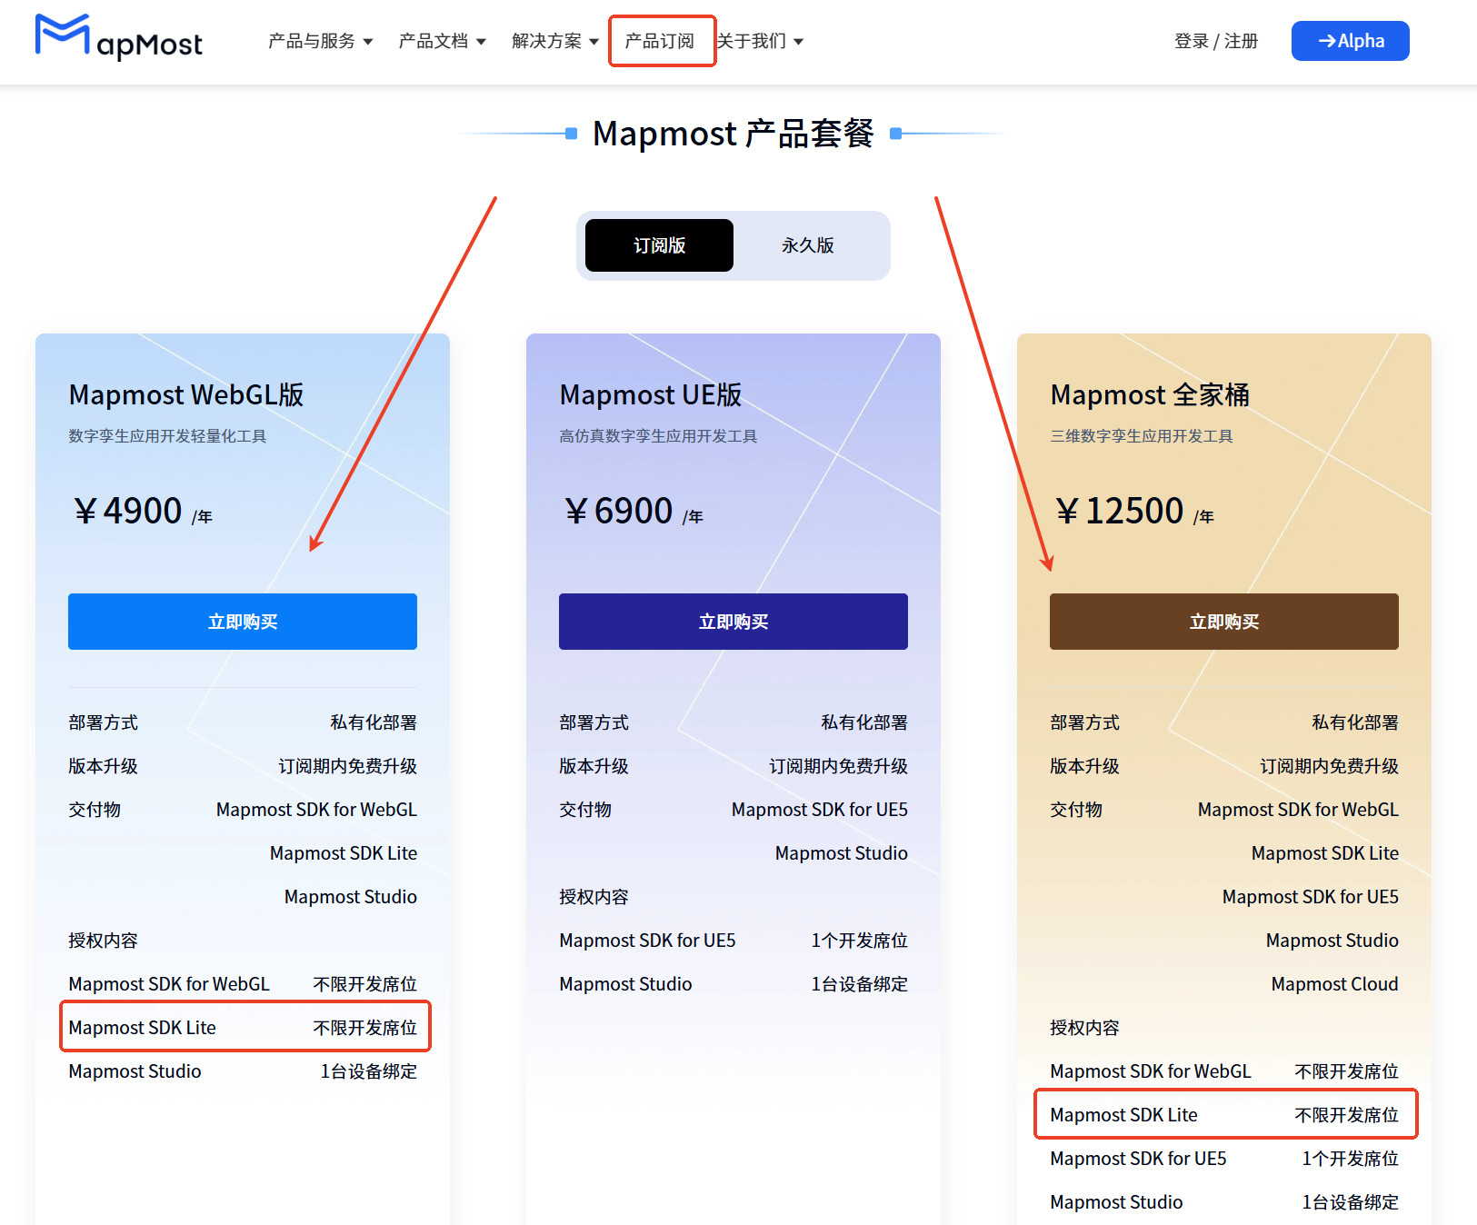Image resolution: width=1477 pixels, height=1225 pixels.
Task: Click 1台设备绑定 in the WebGL版 card
Action: tap(368, 1071)
